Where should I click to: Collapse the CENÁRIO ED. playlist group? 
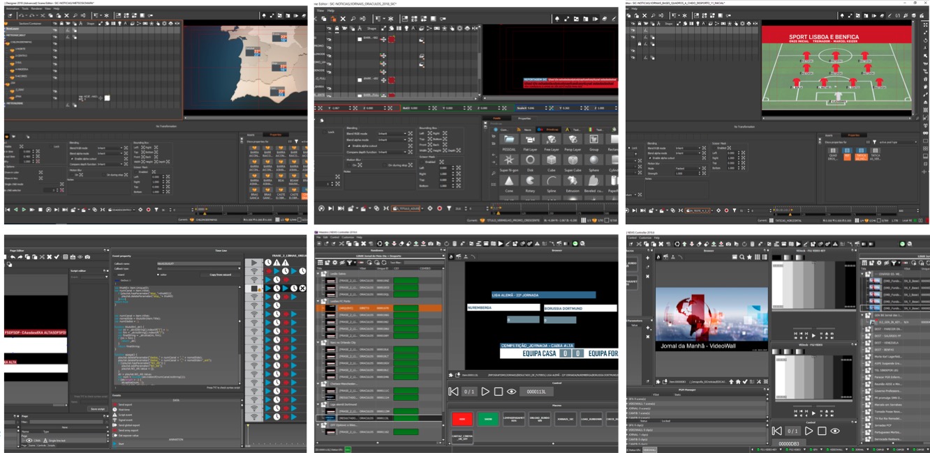(x=862, y=274)
